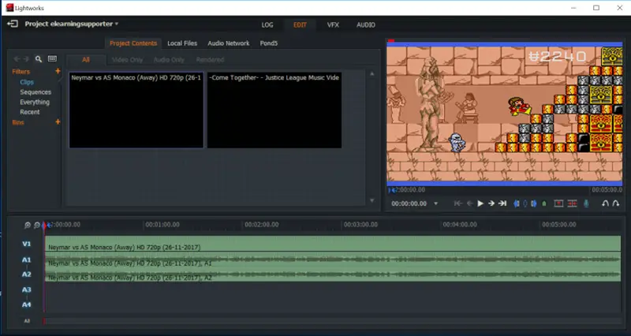
Task: Click the green cue marker icon
Action: (x=544, y=203)
